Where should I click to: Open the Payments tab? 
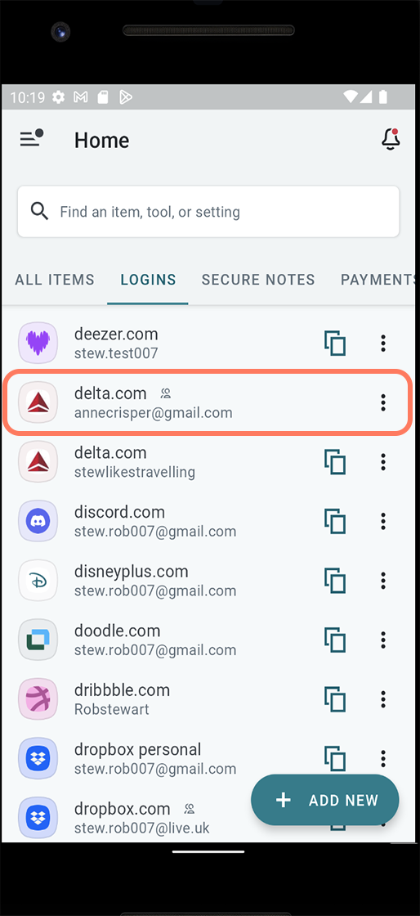pyautogui.click(x=379, y=280)
